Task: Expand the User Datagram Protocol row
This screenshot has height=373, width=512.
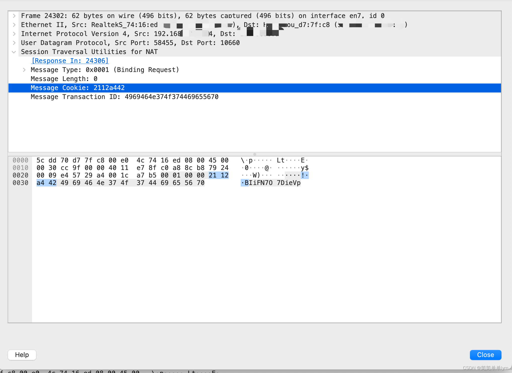Action: pyautogui.click(x=14, y=43)
